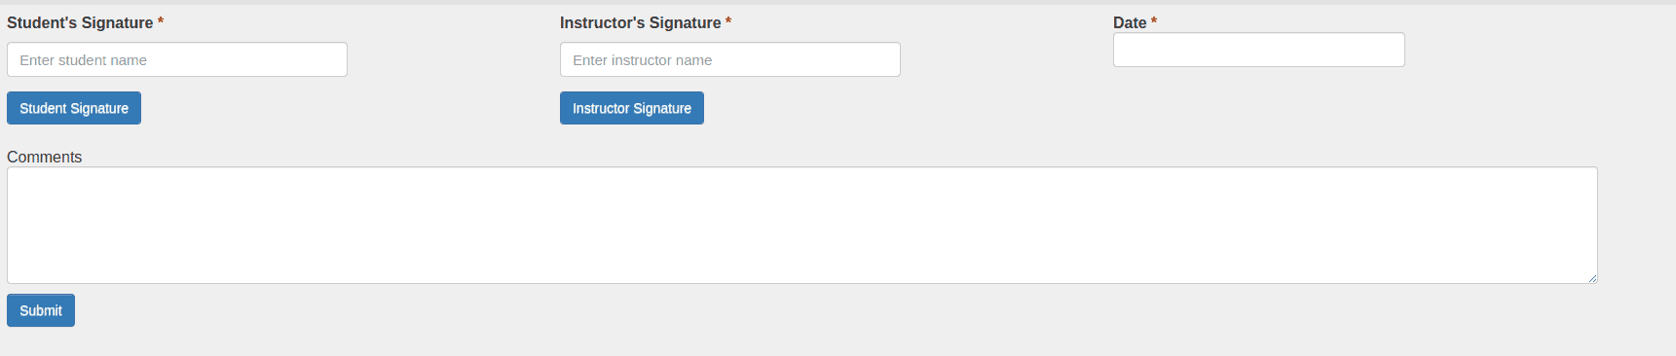This screenshot has height=356, width=1676.
Task: Click the Comments label text
Action: pos(44,157)
